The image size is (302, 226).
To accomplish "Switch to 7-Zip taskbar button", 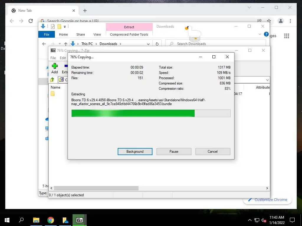I will coord(80,220).
